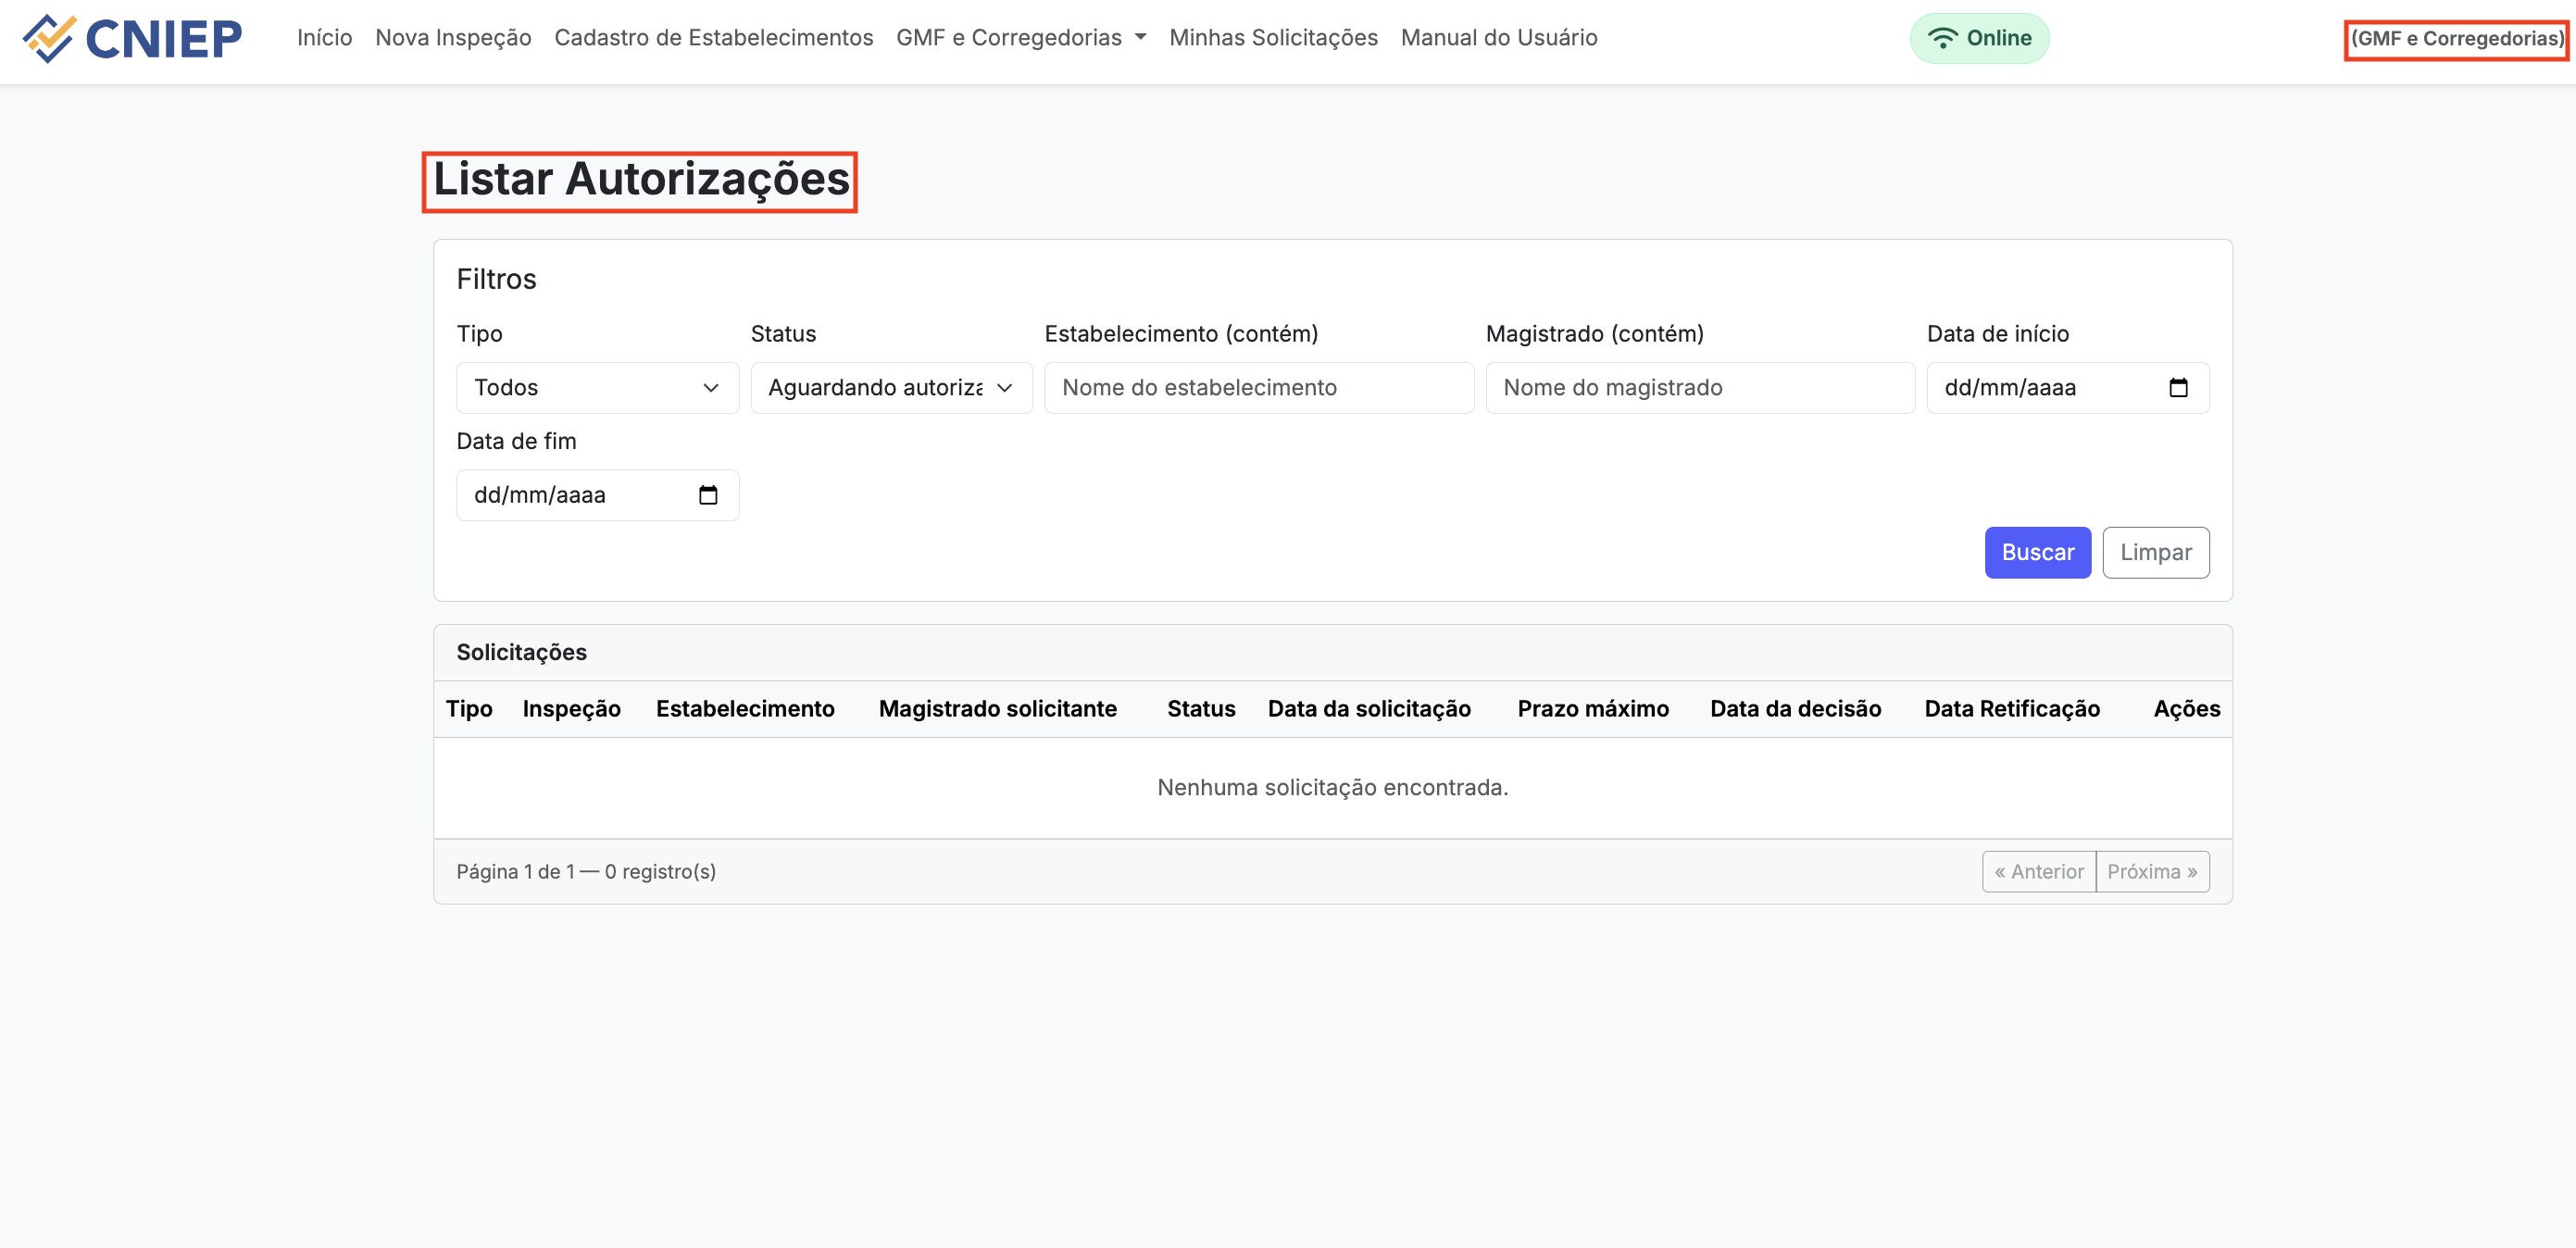The image size is (2576, 1248).
Task: Go to previous page with « Anterior
Action: [2038, 871]
